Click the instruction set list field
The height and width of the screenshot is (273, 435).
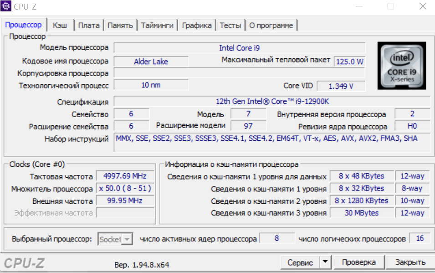point(272,143)
